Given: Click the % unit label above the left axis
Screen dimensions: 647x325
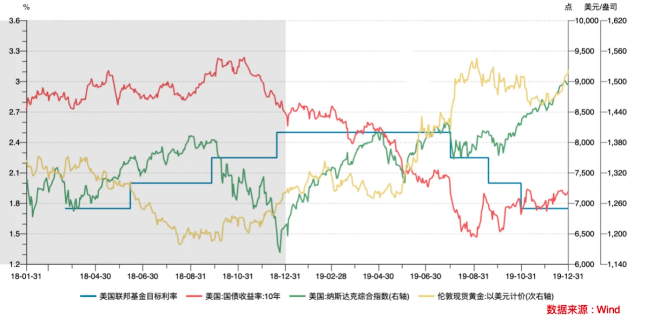Looking at the screenshot, I should tap(27, 7).
